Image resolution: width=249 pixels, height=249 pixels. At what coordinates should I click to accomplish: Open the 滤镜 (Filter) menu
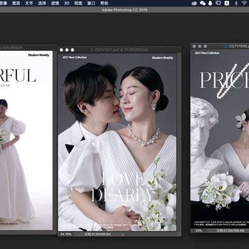55,3
